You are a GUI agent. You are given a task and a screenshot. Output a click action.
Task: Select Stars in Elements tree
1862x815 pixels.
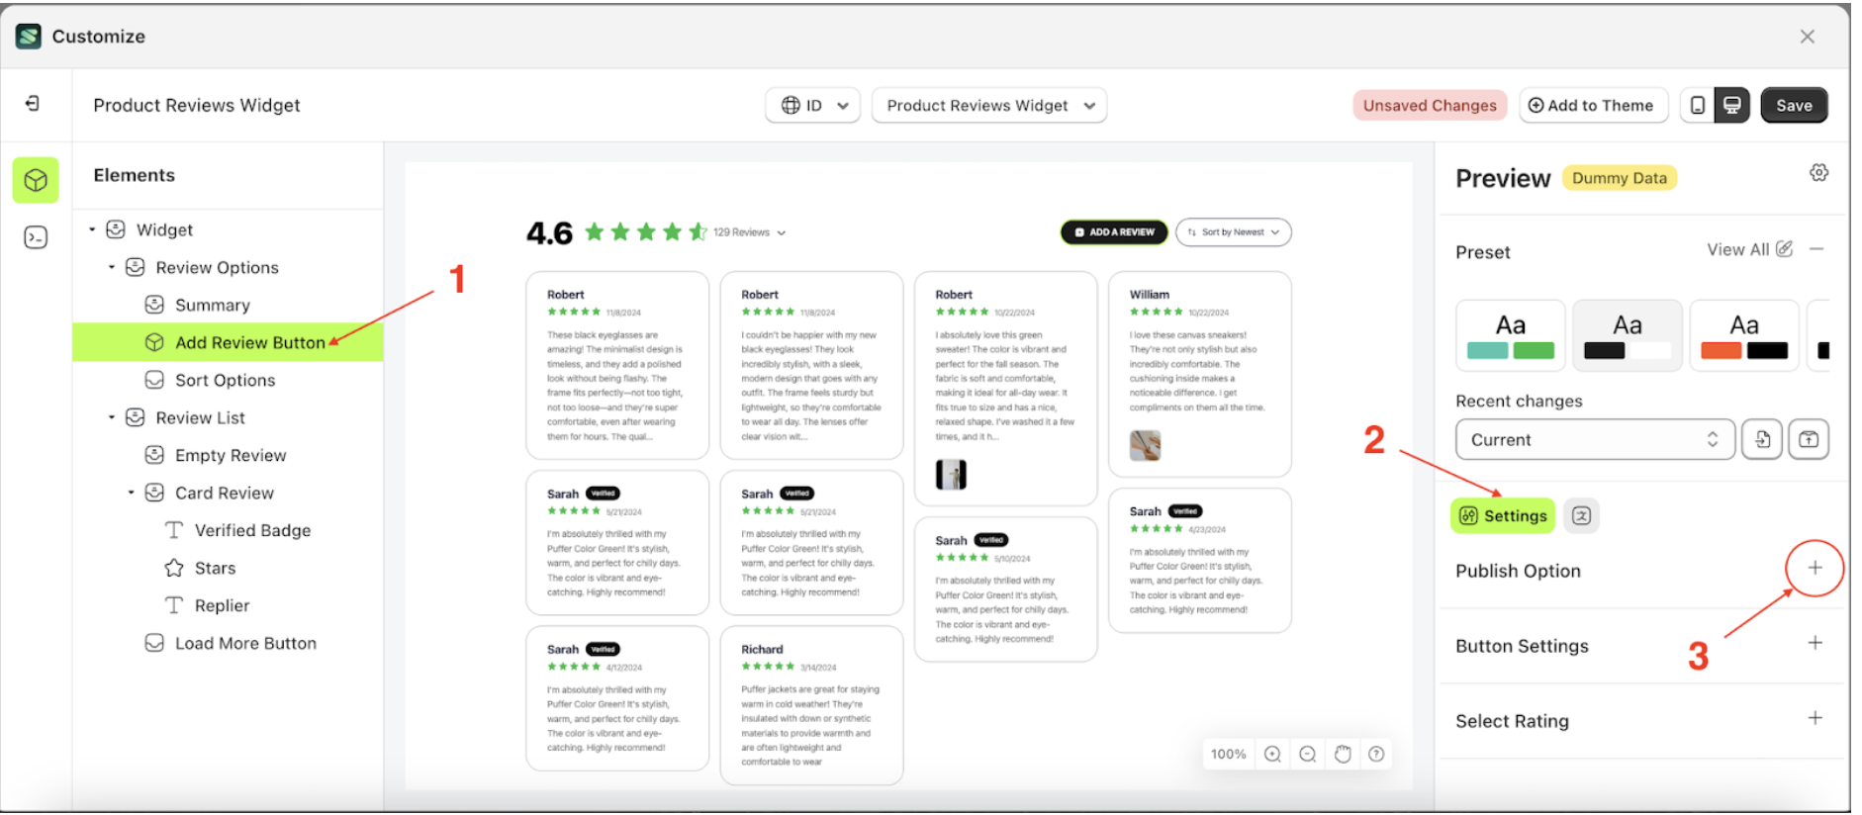click(x=215, y=568)
